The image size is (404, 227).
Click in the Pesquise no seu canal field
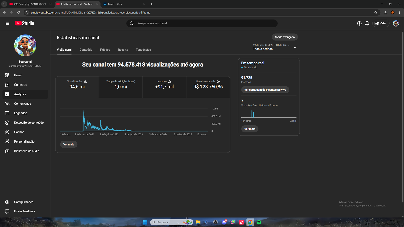[202, 23]
